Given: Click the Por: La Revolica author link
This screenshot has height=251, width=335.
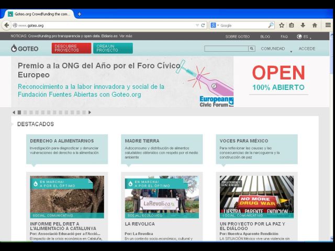Looking at the screenshot, I should click(x=139, y=234).
